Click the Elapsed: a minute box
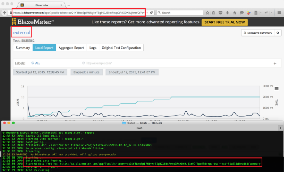This screenshot has width=284, height=172. (x=86, y=72)
